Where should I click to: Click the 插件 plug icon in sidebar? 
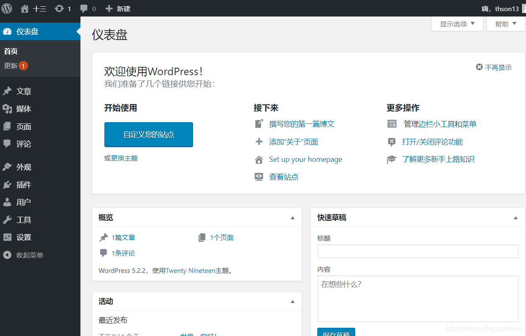click(x=7, y=185)
